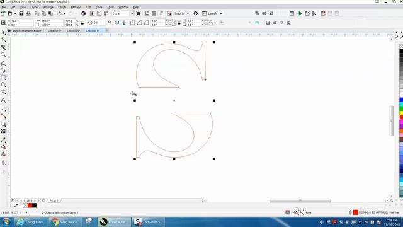This screenshot has height=227, width=403.
Task: Toggle the corner edit lock padlock
Action: 179,23
